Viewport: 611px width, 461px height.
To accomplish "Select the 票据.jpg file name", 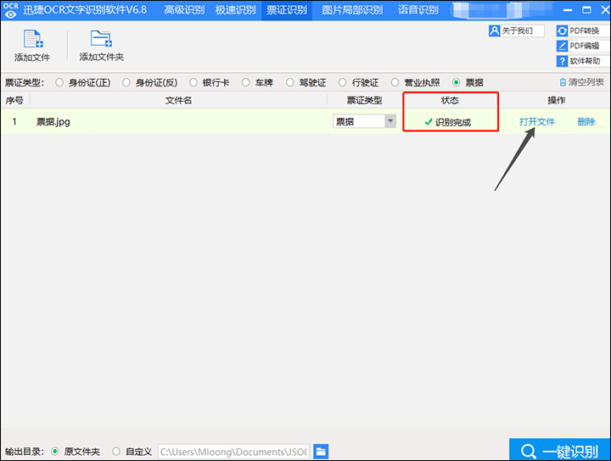I will point(53,122).
